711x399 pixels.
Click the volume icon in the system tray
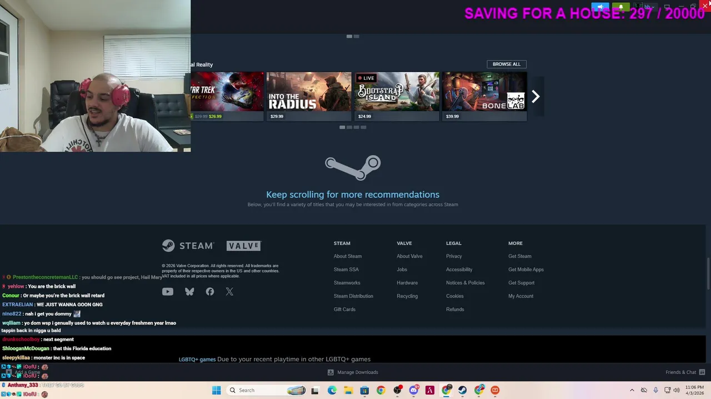click(677, 390)
